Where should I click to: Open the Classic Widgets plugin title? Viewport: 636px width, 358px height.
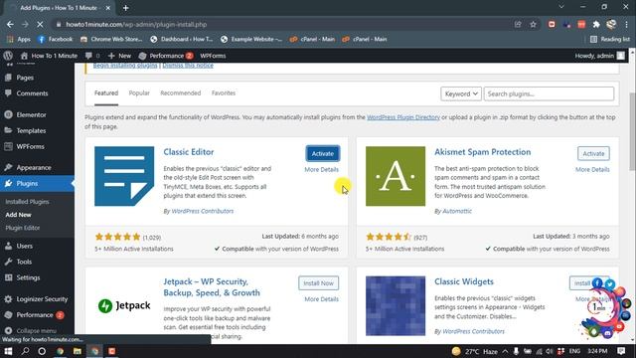coord(464,281)
